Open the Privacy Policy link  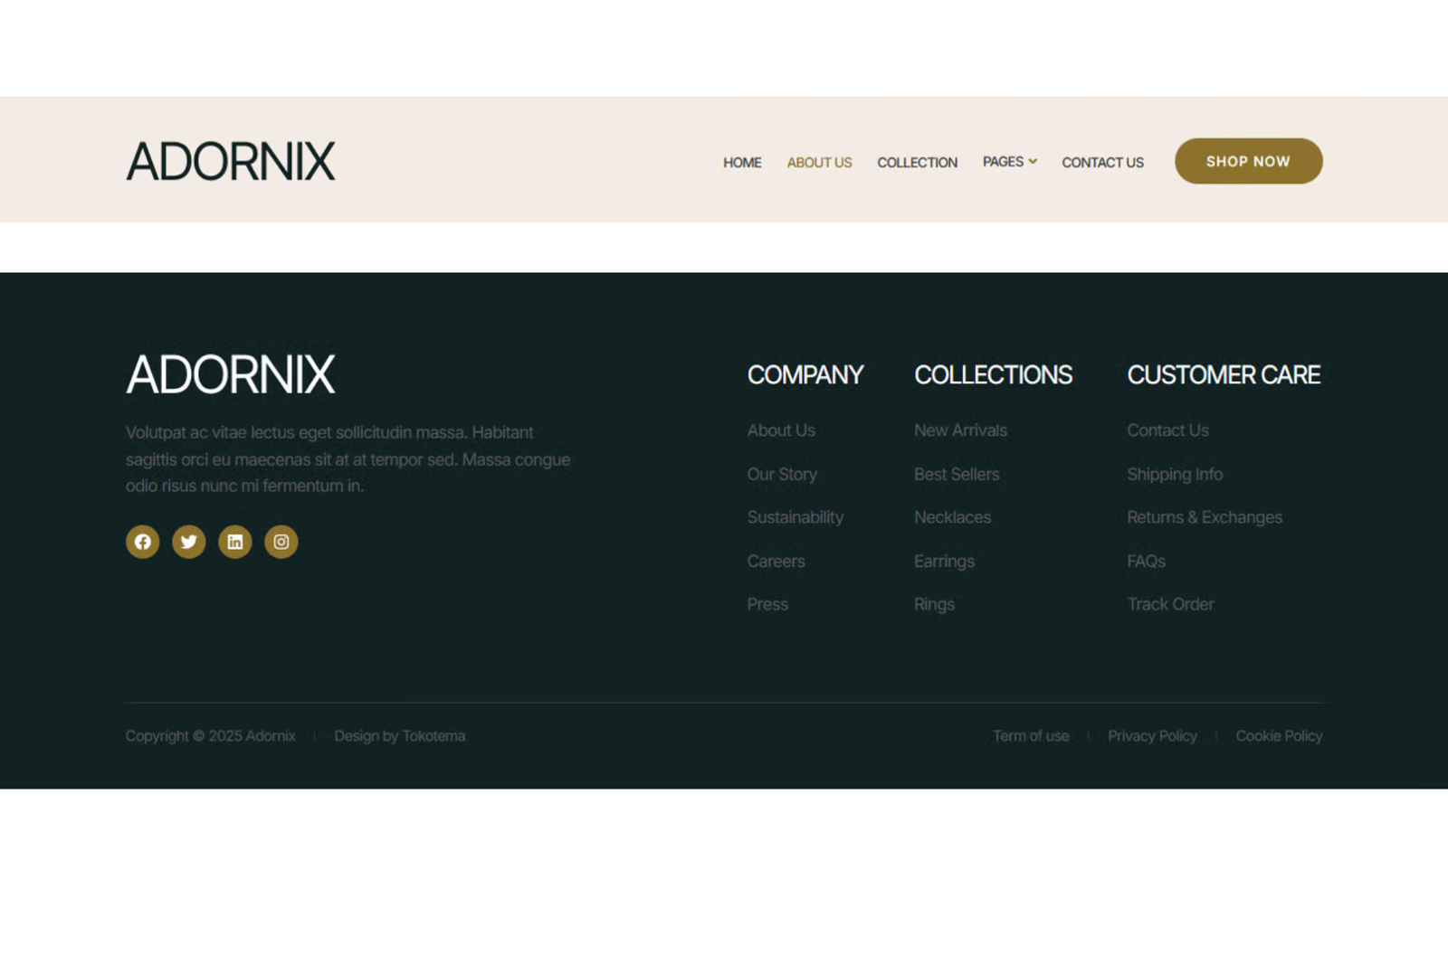coord(1152,736)
